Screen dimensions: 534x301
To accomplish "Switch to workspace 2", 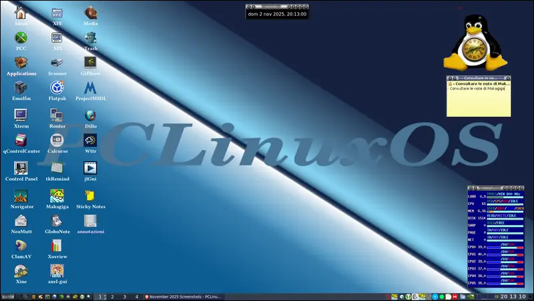I will (112, 297).
